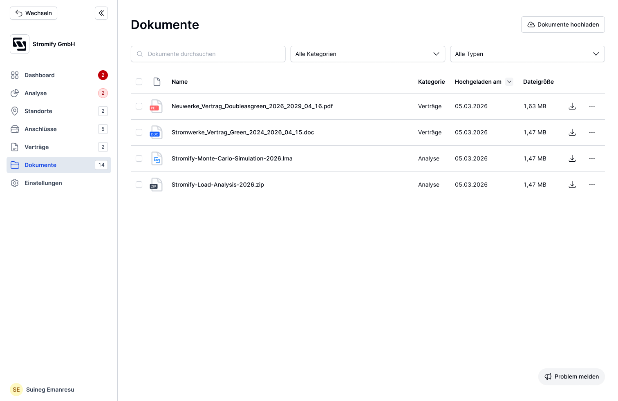The height and width of the screenshot is (401, 618).
Task: Open Neuwerke_Vertrag_Doubleasgreen_2026_2029_04_16.pdf
Action: [252, 106]
